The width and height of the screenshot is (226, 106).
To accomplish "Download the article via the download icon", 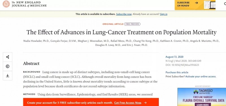I will point(8,75).
